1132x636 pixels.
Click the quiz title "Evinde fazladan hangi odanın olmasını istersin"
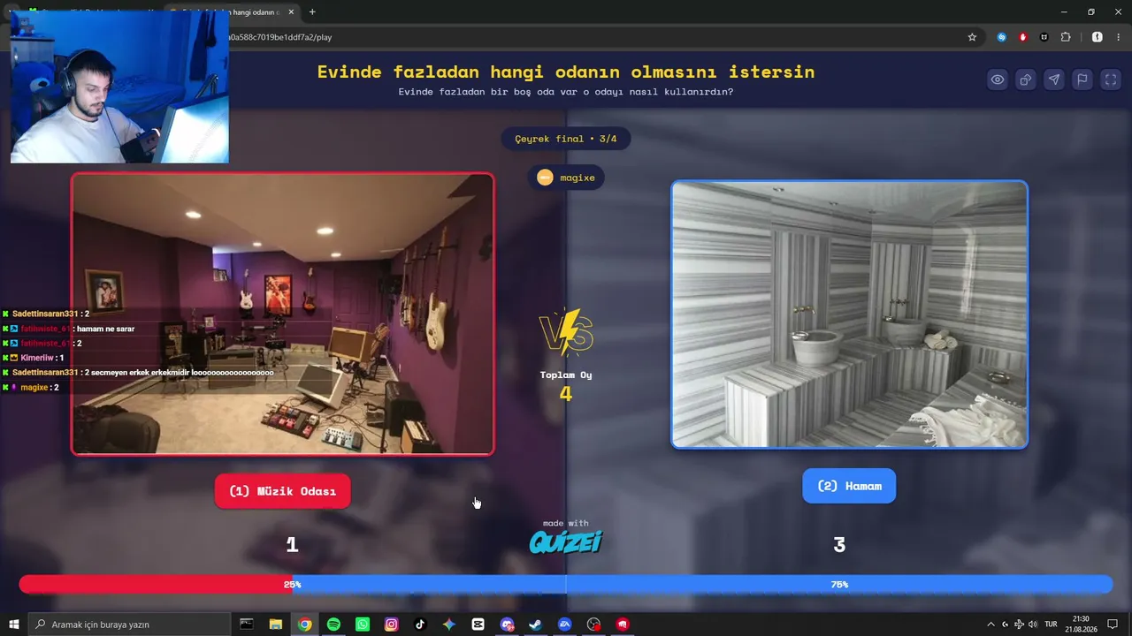[x=566, y=72]
